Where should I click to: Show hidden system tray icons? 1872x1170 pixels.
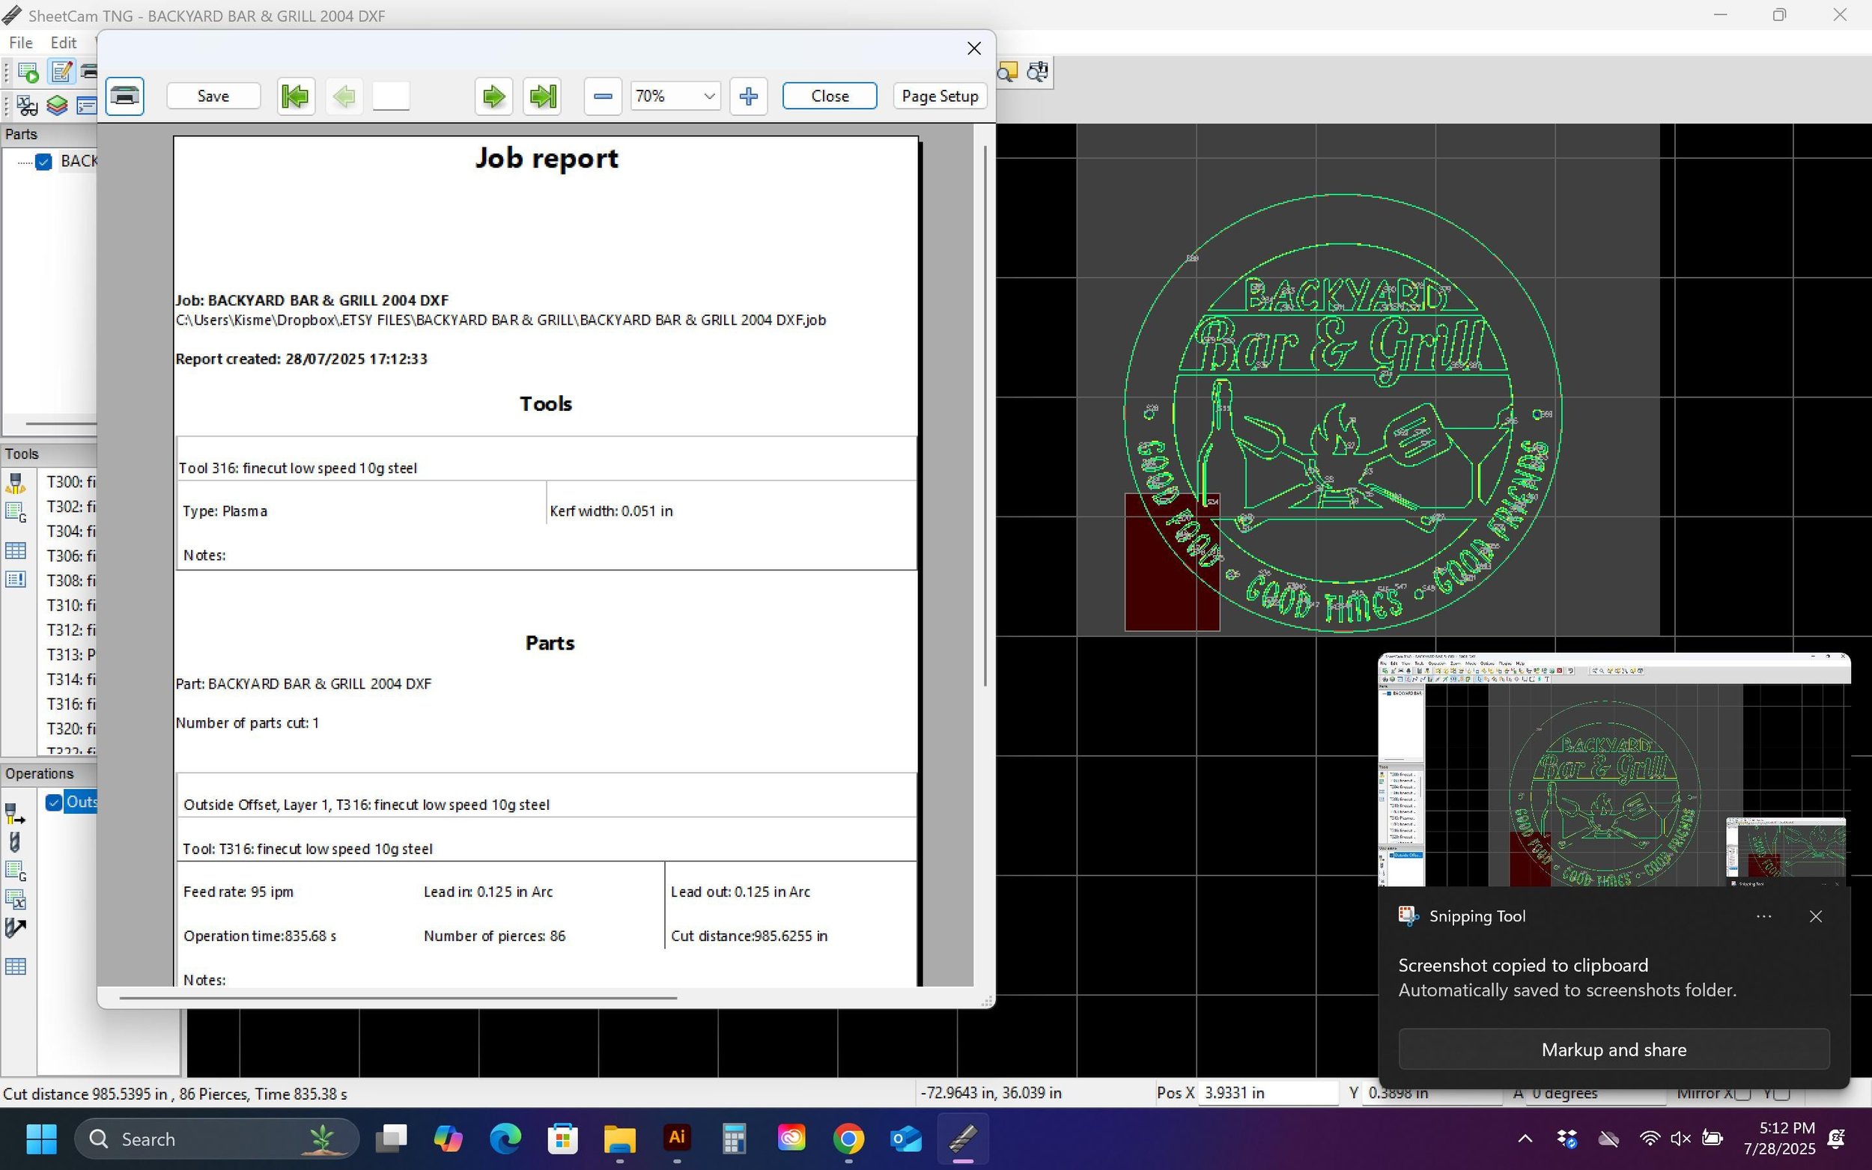[1525, 1139]
